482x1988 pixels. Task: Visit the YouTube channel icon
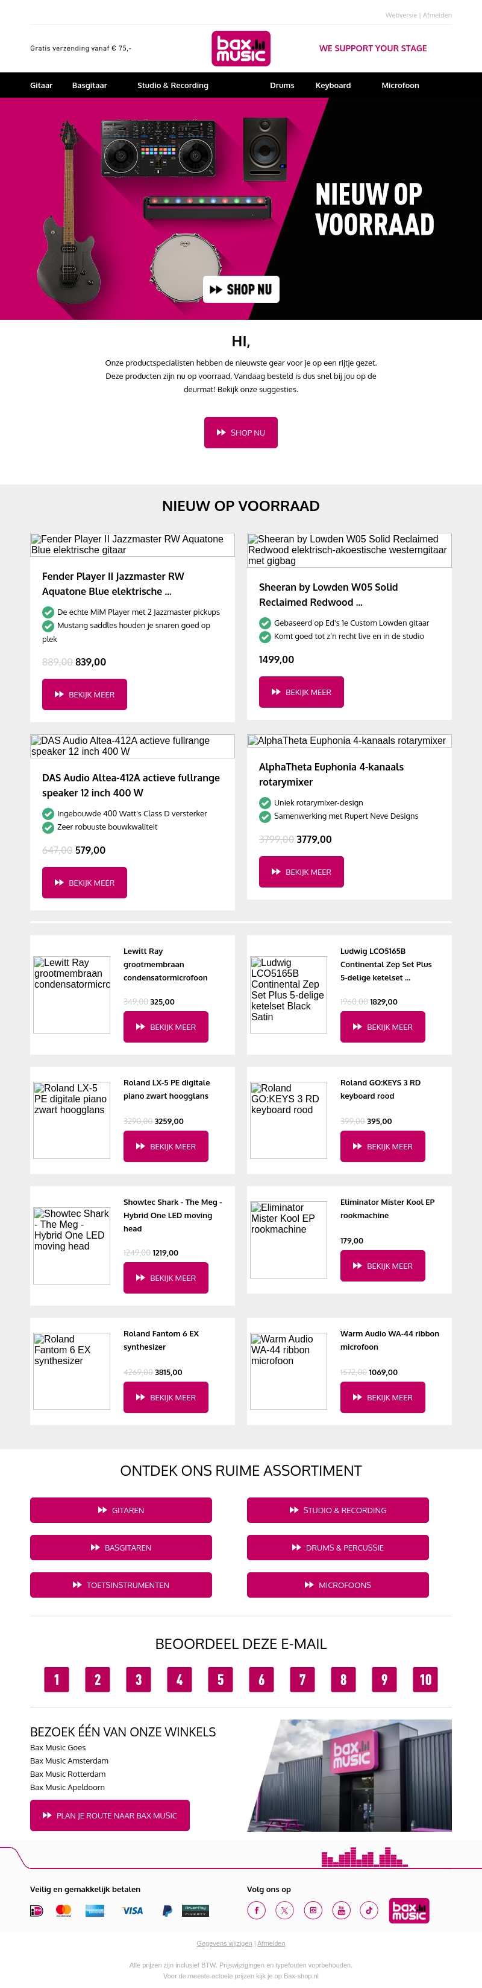pyautogui.click(x=341, y=1910)
